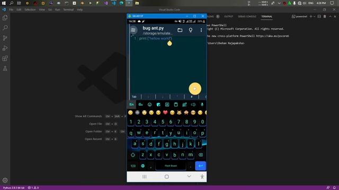Tap the # key in editor shortcut bar
The height and width of the screenshot is (190, 339).
[x=191, y=97]
